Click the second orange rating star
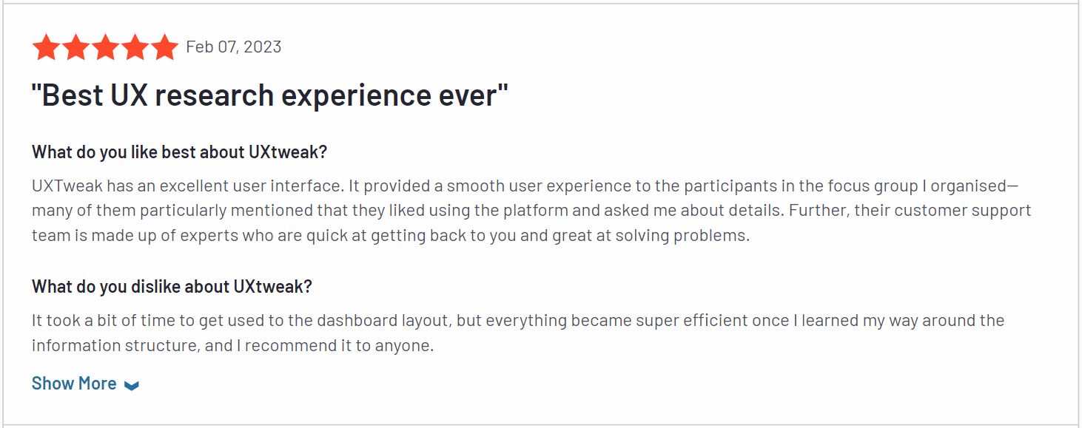 point(76,47)
